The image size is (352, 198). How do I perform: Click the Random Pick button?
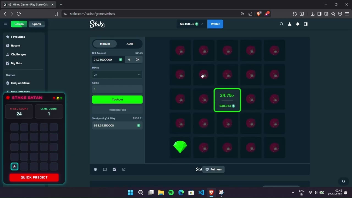pos(117,110)
